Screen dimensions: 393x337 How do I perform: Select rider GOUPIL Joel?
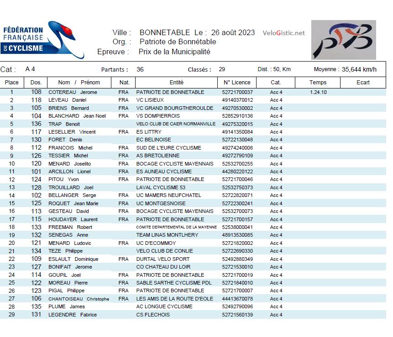pos(64,275)
